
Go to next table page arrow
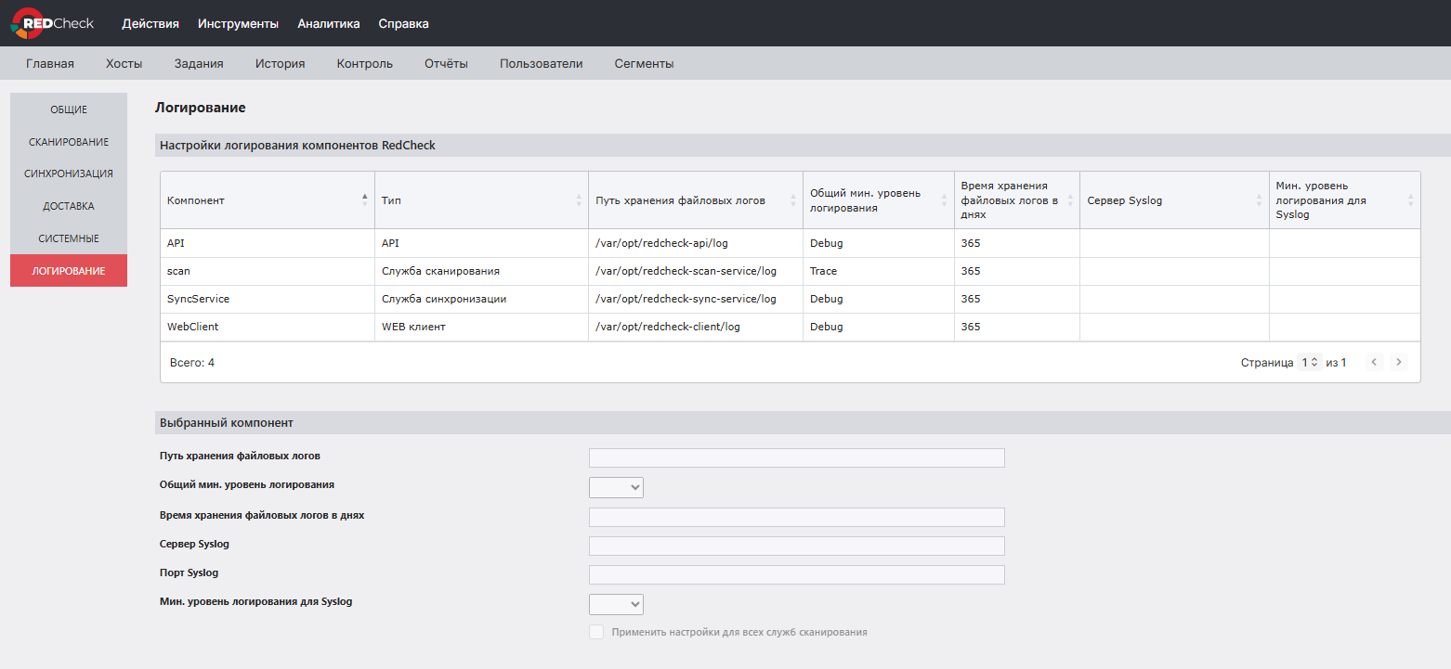1398,362
